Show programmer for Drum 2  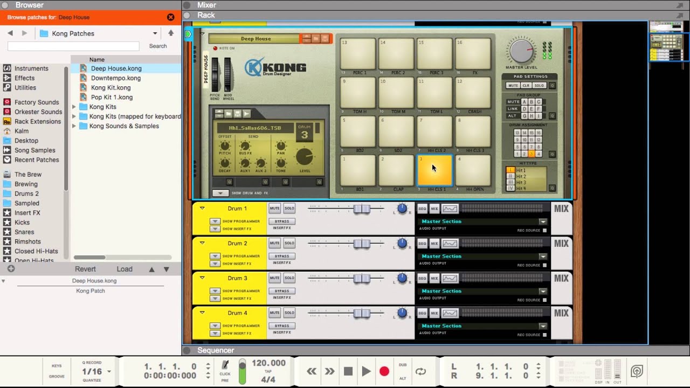pyautogui.click(x=215, y=256)
